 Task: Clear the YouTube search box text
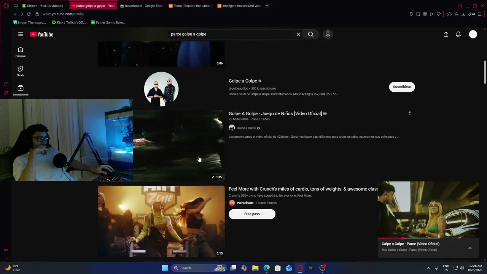[x=299, y=34]
